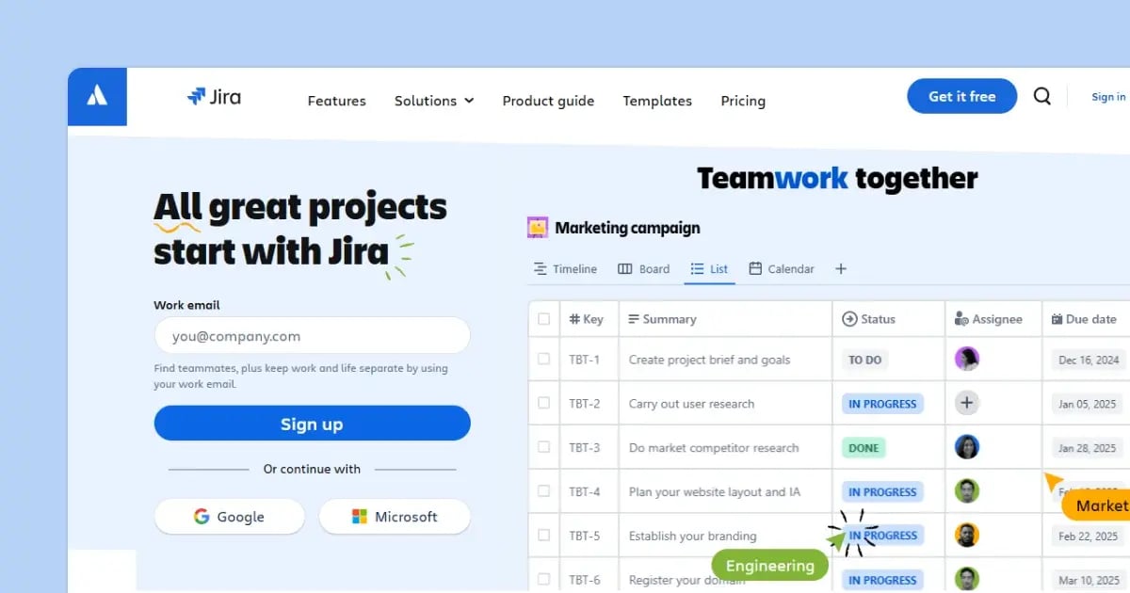Image resolution: width=1130 pixels, height=593 pixels.
Task: Click the Status column header
Action: 868,319
